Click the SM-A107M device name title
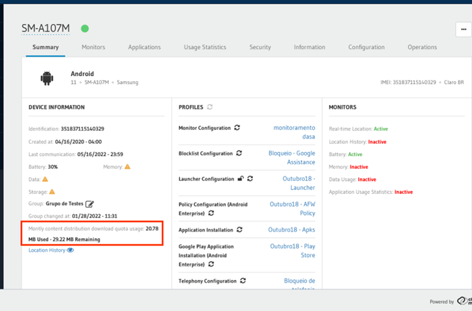The width and height of the screenshot is (472, 311). pyautogui.click(x=45, y=28)
